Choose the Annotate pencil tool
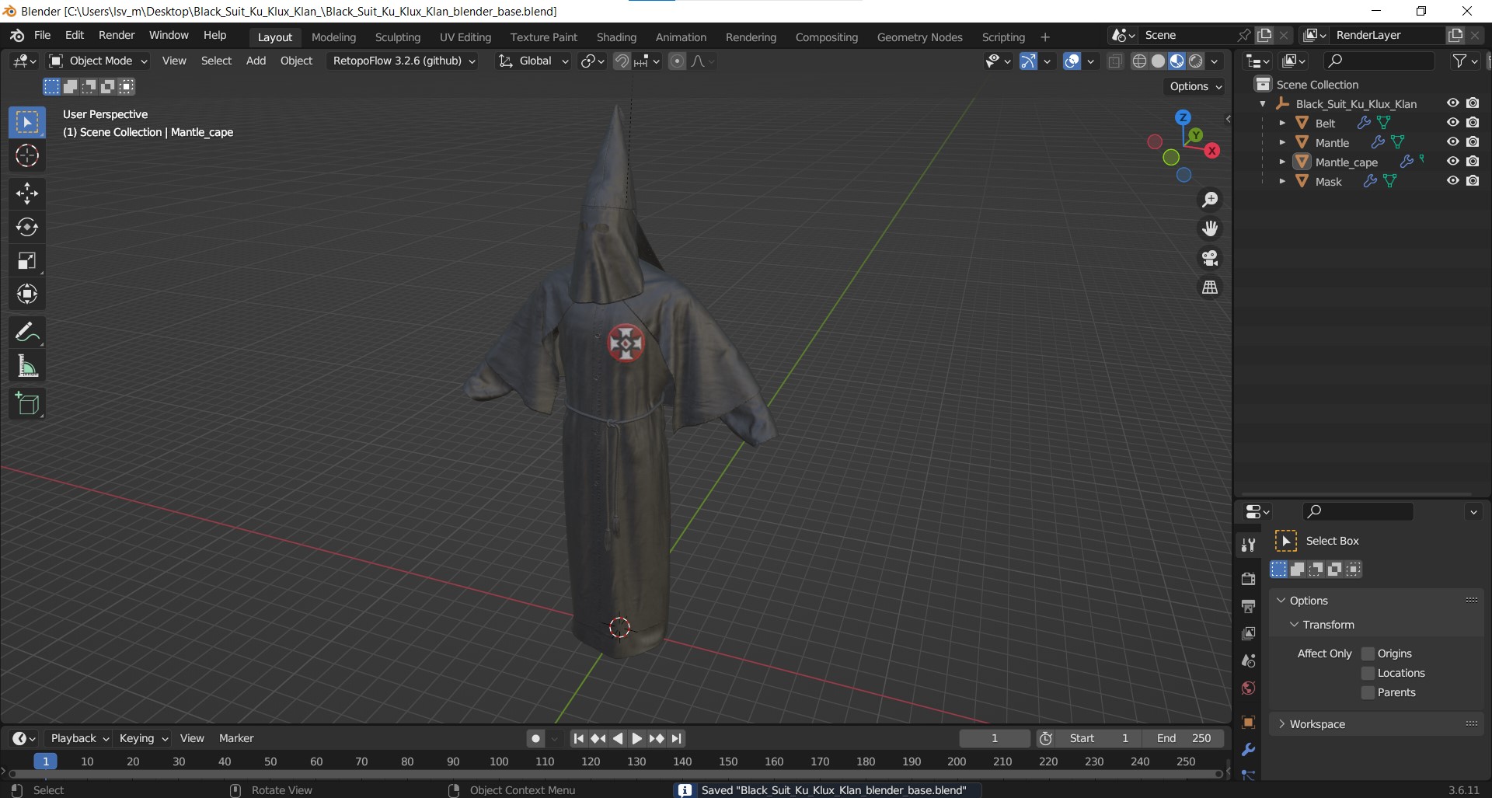Viewport: 1492px width, 798px height. 27,333
